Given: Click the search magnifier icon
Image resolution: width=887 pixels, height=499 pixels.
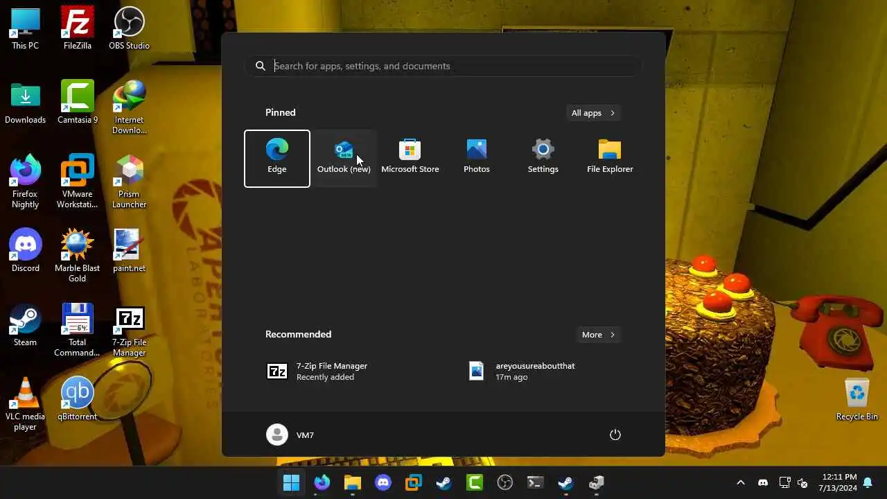Looking at the screenshot, I should click(x=261, y=66).
